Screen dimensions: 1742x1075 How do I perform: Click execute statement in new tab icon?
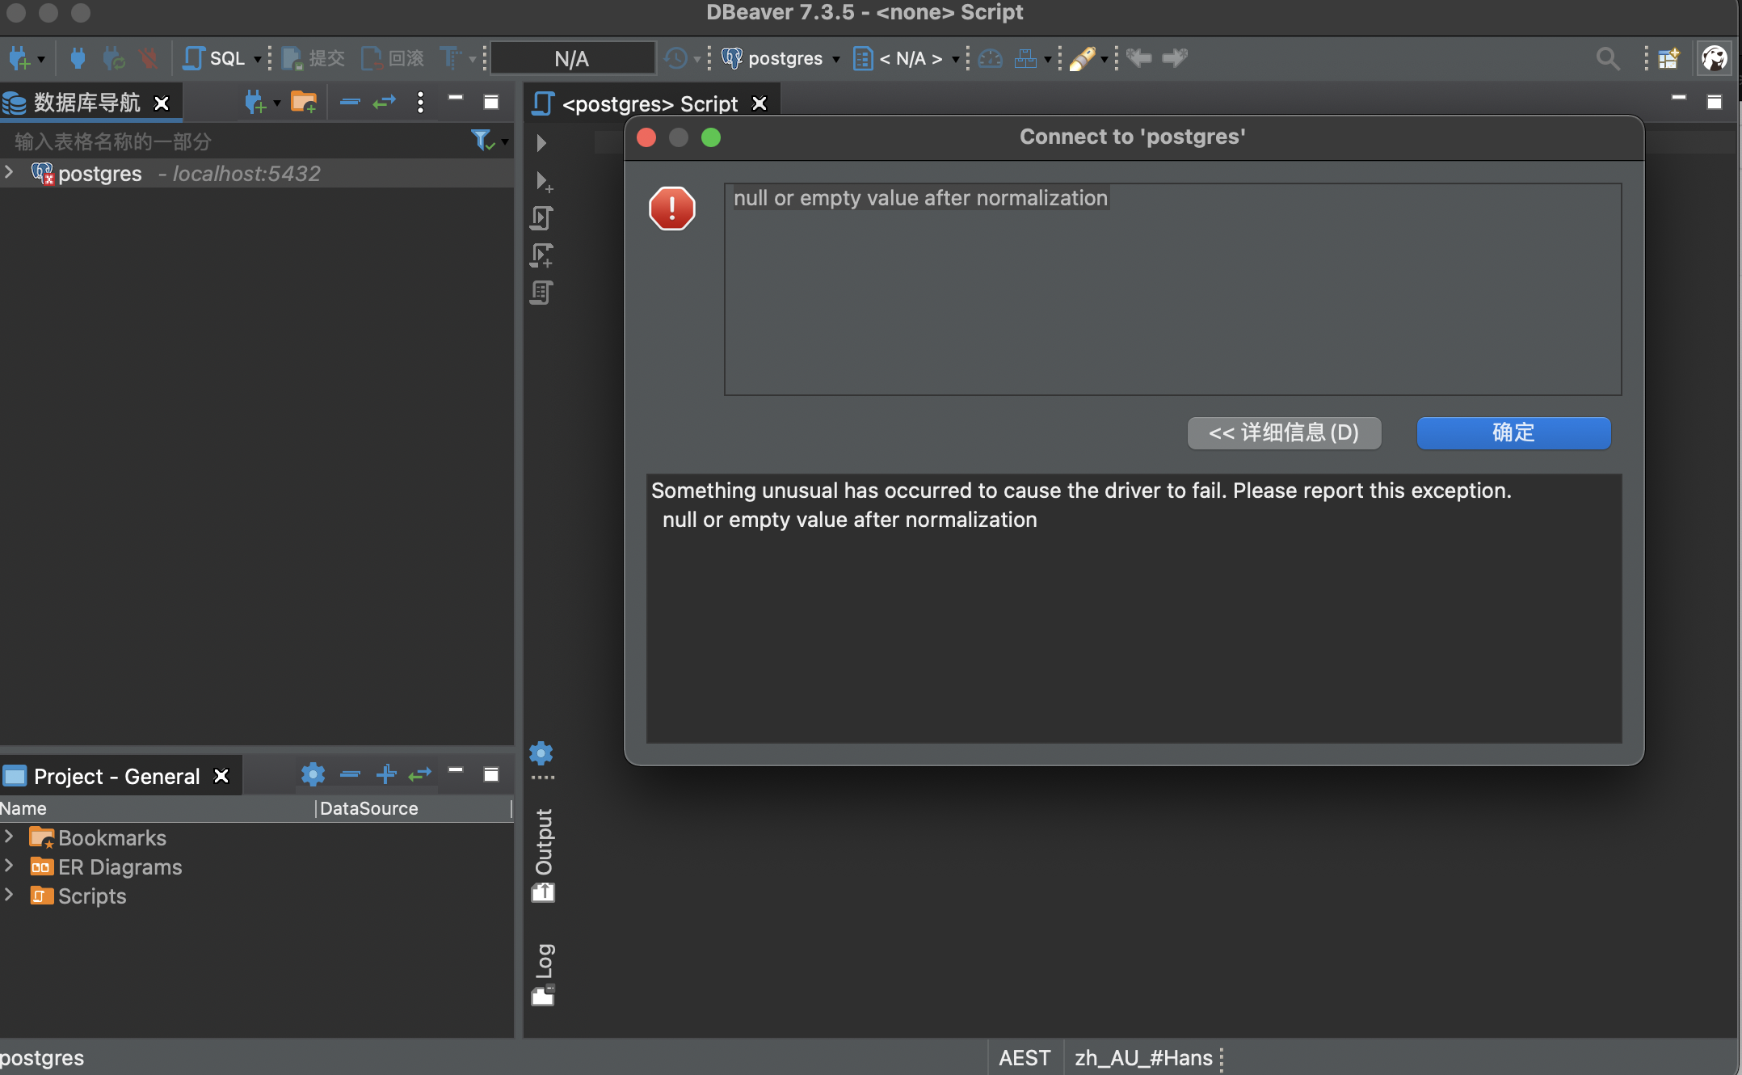(x=543, y=181)
